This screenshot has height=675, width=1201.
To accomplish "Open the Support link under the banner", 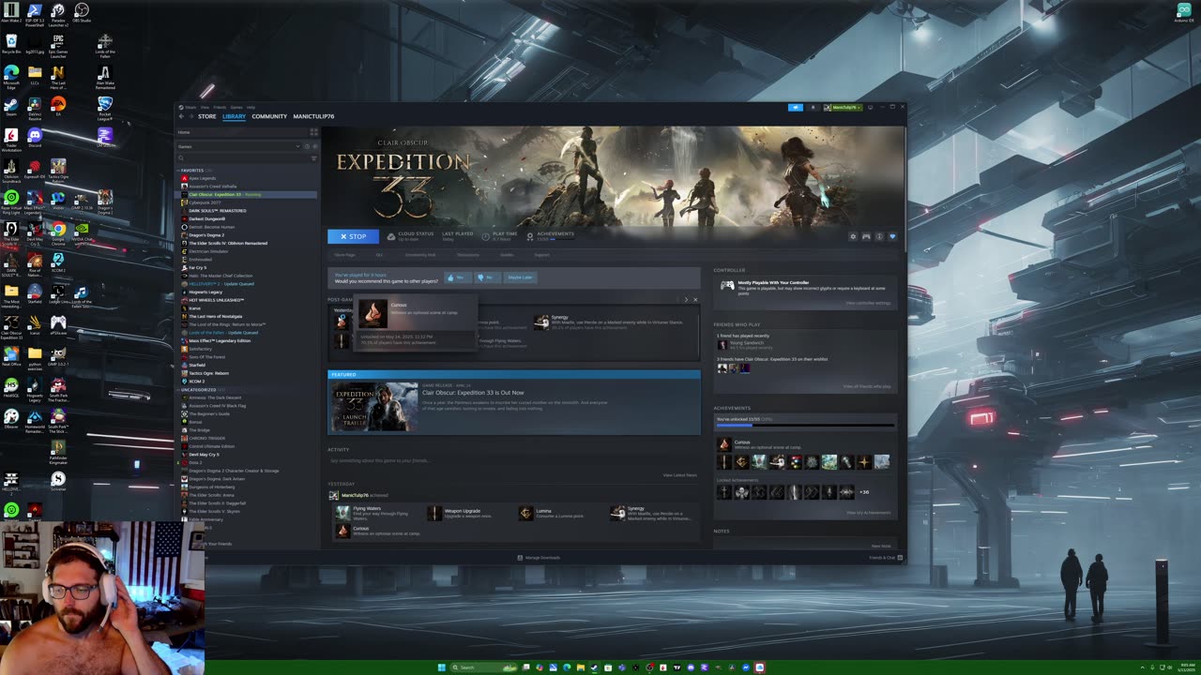I will (x=541, y=255).
